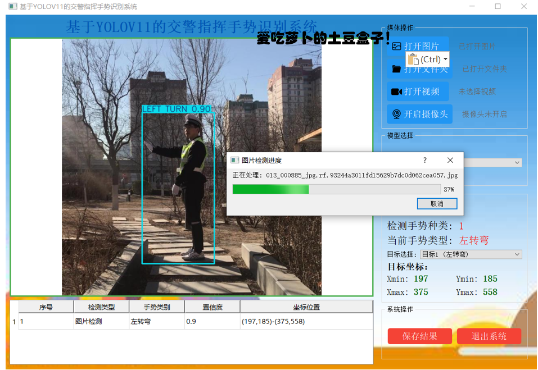Click the 开启摄像头 button

(x=419, y=114)
